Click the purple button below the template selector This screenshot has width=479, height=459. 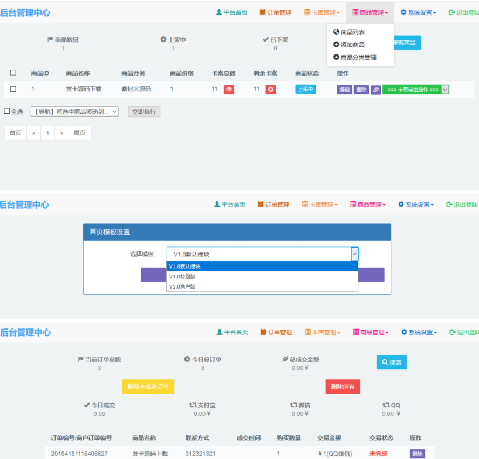371,275
